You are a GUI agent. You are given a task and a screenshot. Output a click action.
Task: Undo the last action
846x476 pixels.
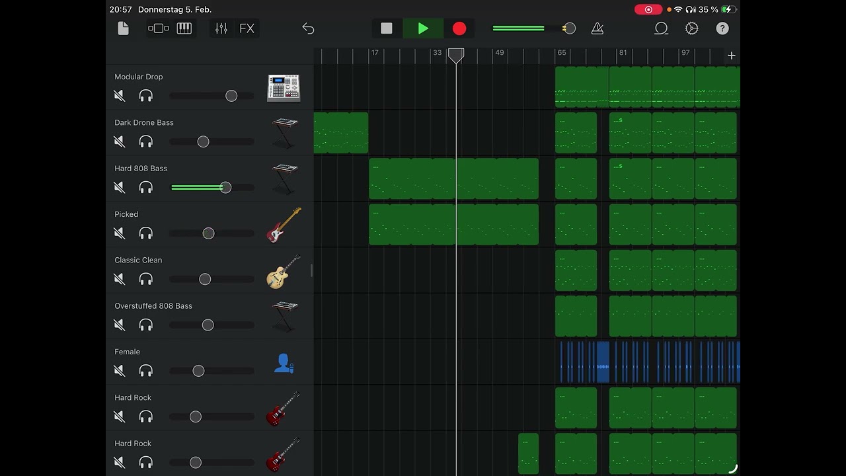click(x=308, y=28)
